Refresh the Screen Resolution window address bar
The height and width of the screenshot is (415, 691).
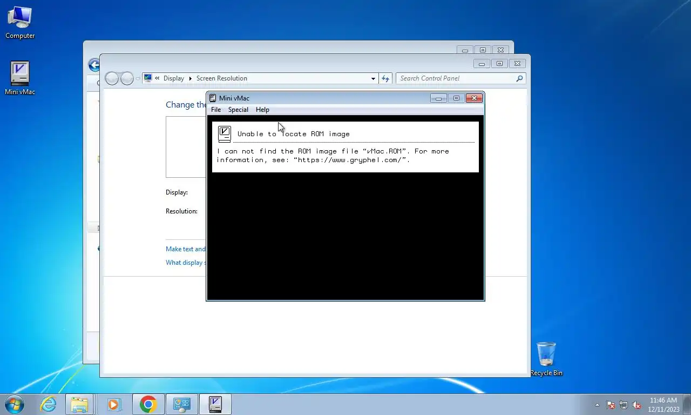tap(385, 78)
